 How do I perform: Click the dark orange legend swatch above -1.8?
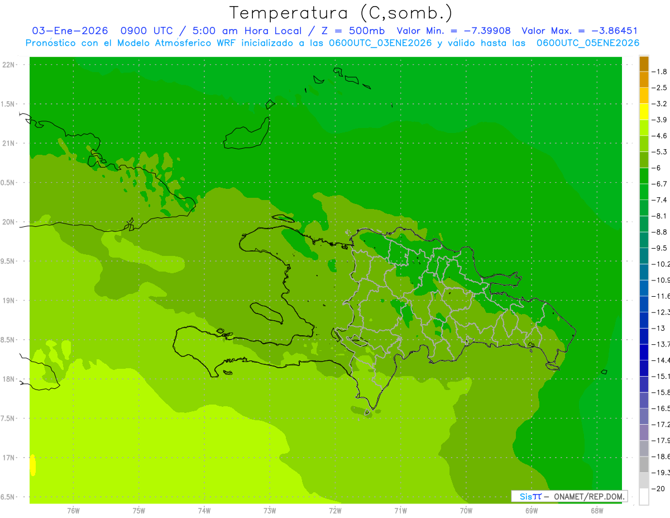[x=644, y=64]
